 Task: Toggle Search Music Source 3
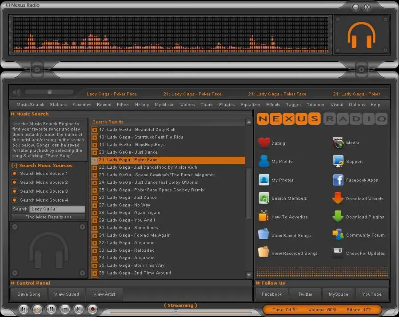15,191
